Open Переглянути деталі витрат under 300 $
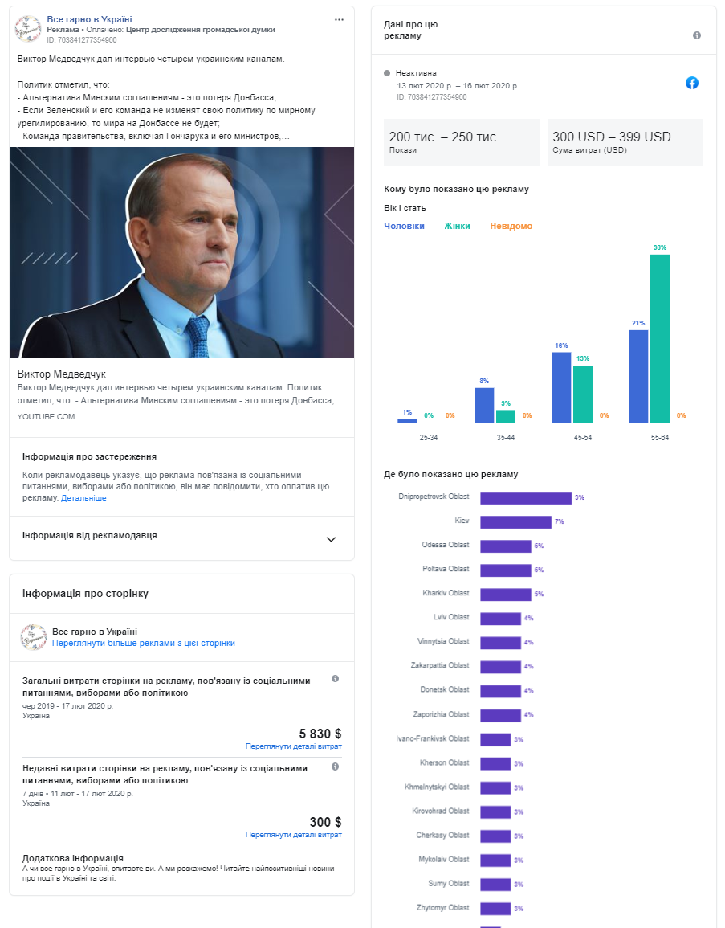This screenshot has height=928, width=725. 293,835
